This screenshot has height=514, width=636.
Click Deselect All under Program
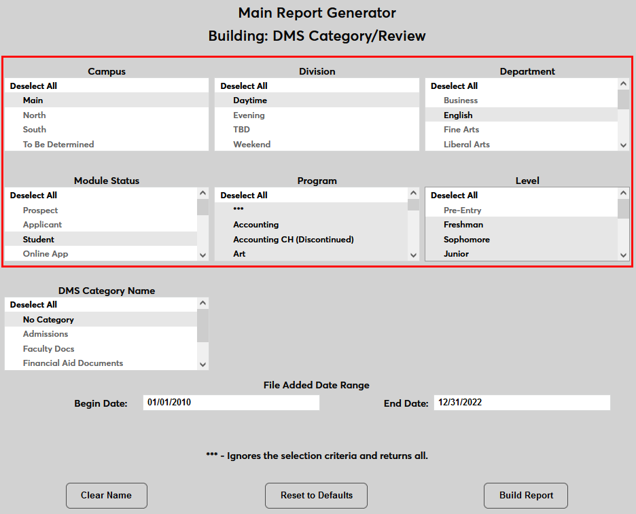click(x=244, y=196)
